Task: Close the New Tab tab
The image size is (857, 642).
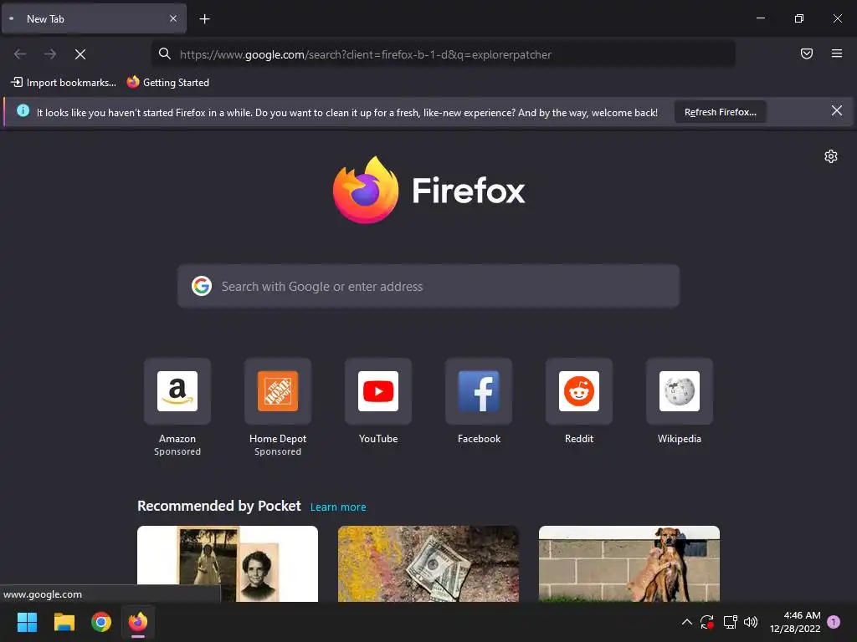Action: coord(173,18)
